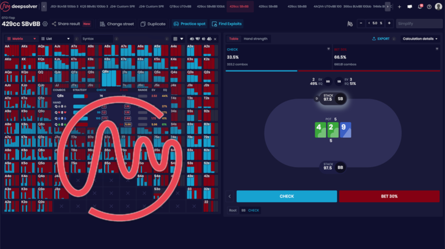Click info icon next to Syntax field
The image size is (445, 249).
(116, 39)
